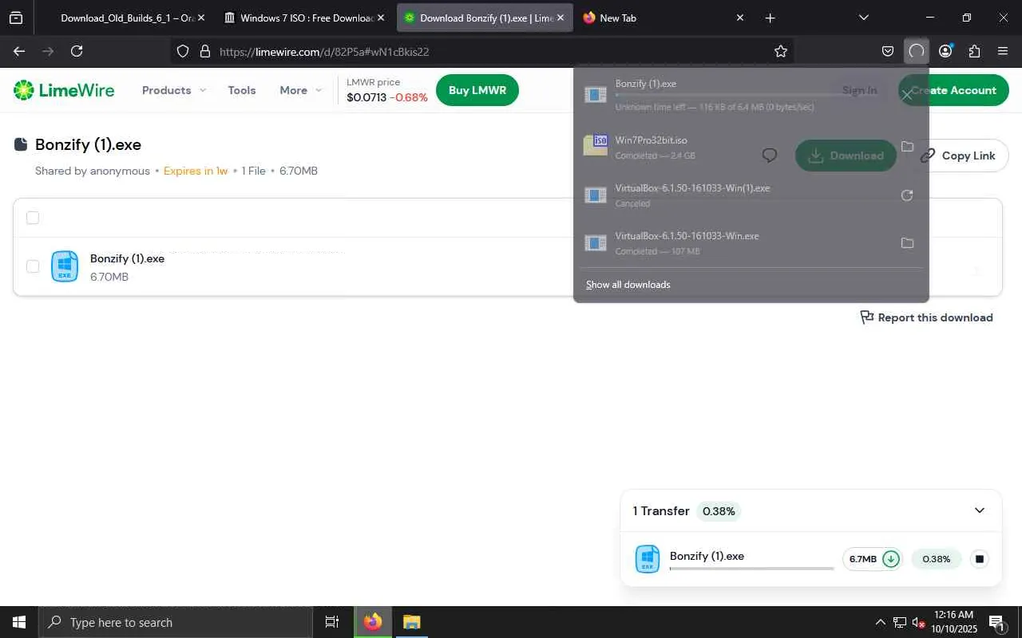Click the LMWR price value $0.0713
Screen dimensions: 1022x638
pyautogui.click(x=366, y=97)
